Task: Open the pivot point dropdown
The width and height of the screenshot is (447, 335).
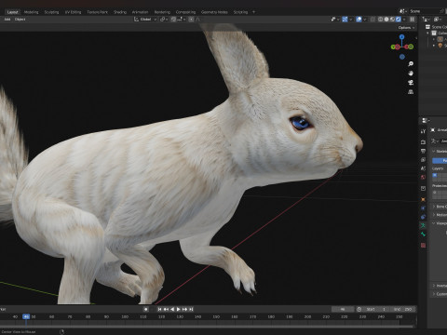Action: pyautogui.click(x=164, y=20)
